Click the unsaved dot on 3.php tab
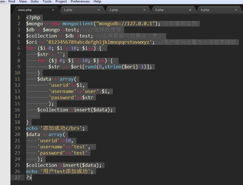The width and height of the screenshot is (243, 185). pos(190,10)
